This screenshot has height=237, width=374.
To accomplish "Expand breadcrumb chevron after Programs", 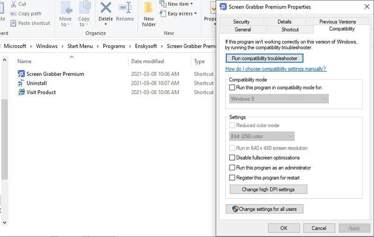I will 130,46.
